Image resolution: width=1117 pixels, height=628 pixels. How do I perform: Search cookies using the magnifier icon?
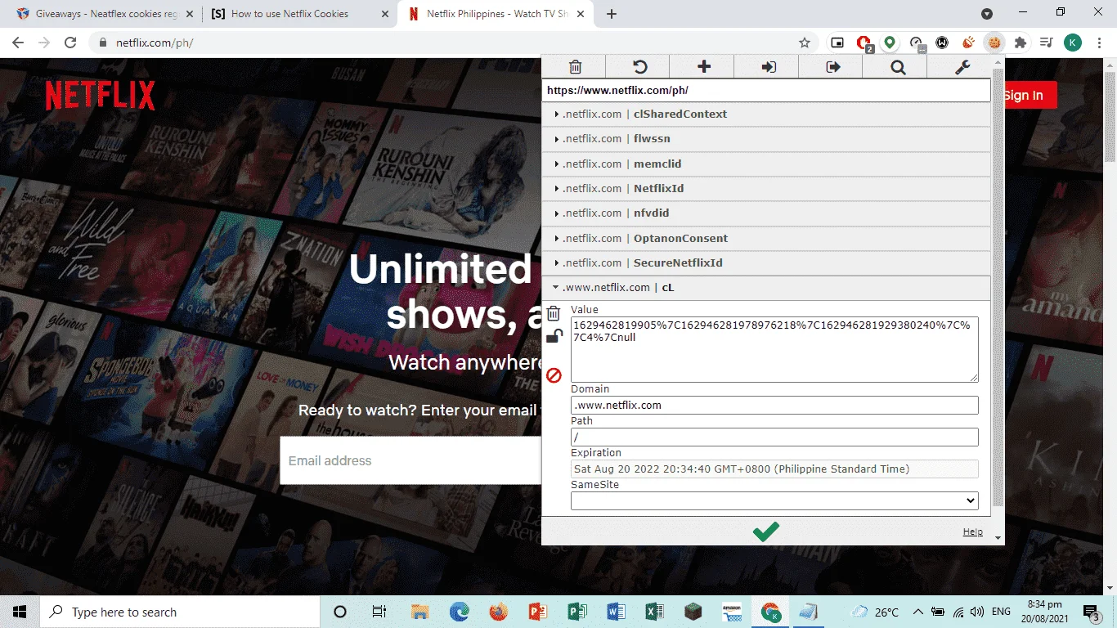[x=898, y=67]
